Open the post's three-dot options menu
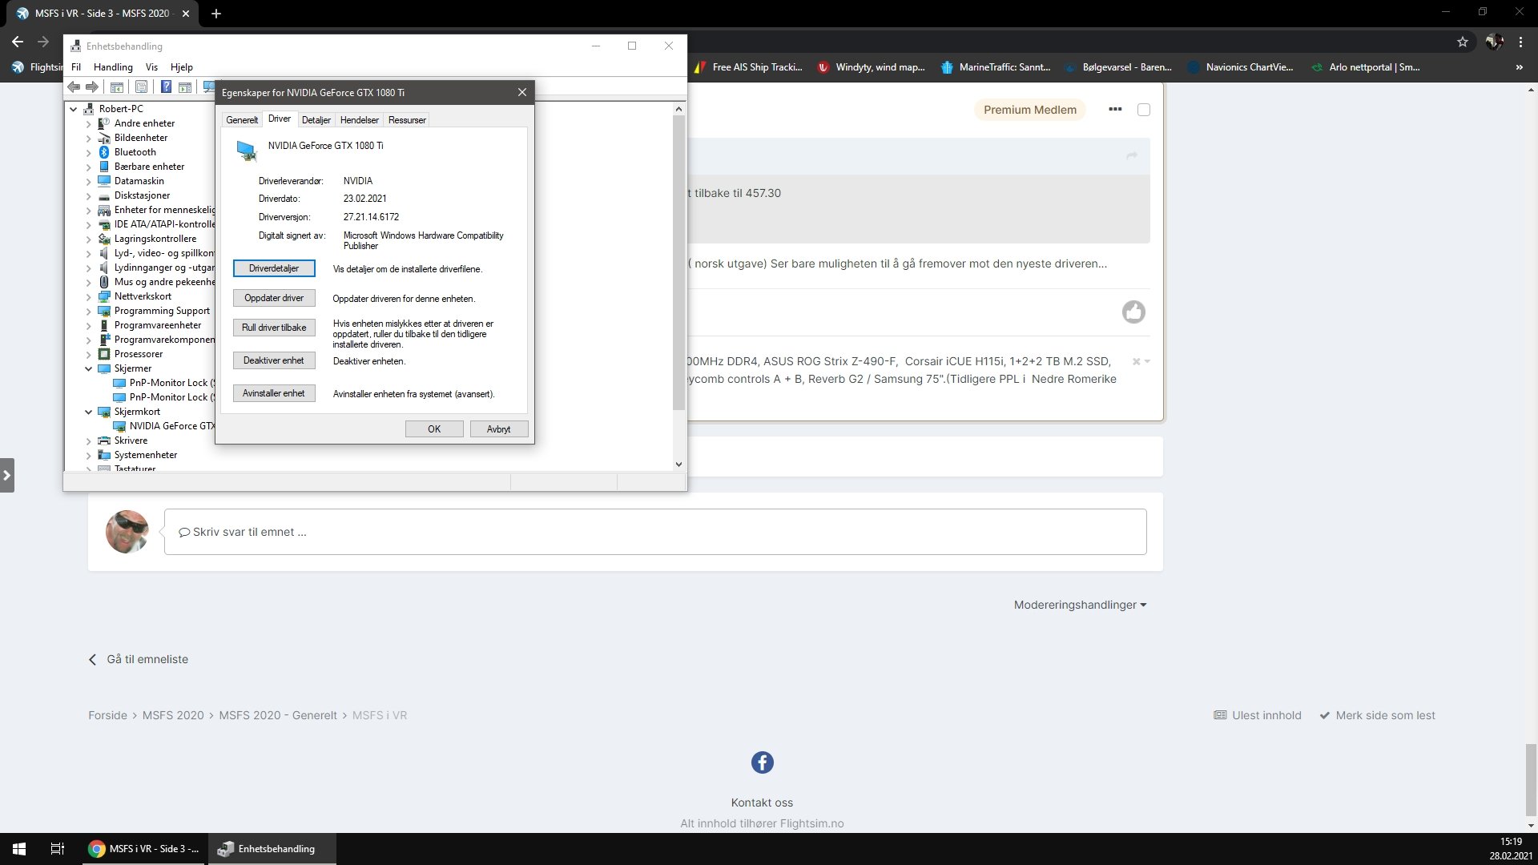The width and height of the screenshot is (1538, 865). click(x=1115, y=109)
